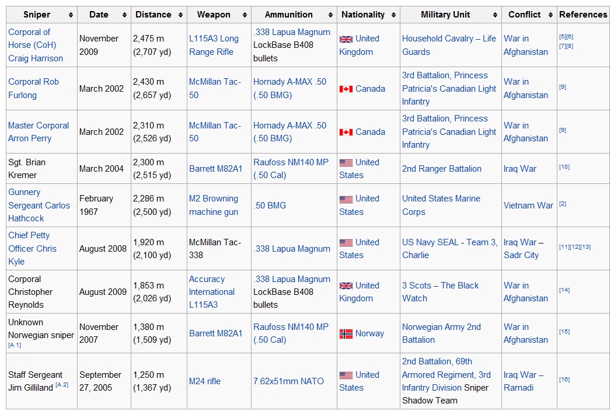Click the sort arrows in the Date header
This screenshot has height=414, width=614.
pyautogui.click(x=125, y=15)
